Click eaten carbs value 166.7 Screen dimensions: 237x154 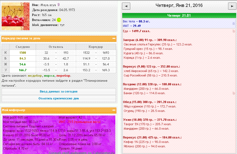(x=23, y=70)
